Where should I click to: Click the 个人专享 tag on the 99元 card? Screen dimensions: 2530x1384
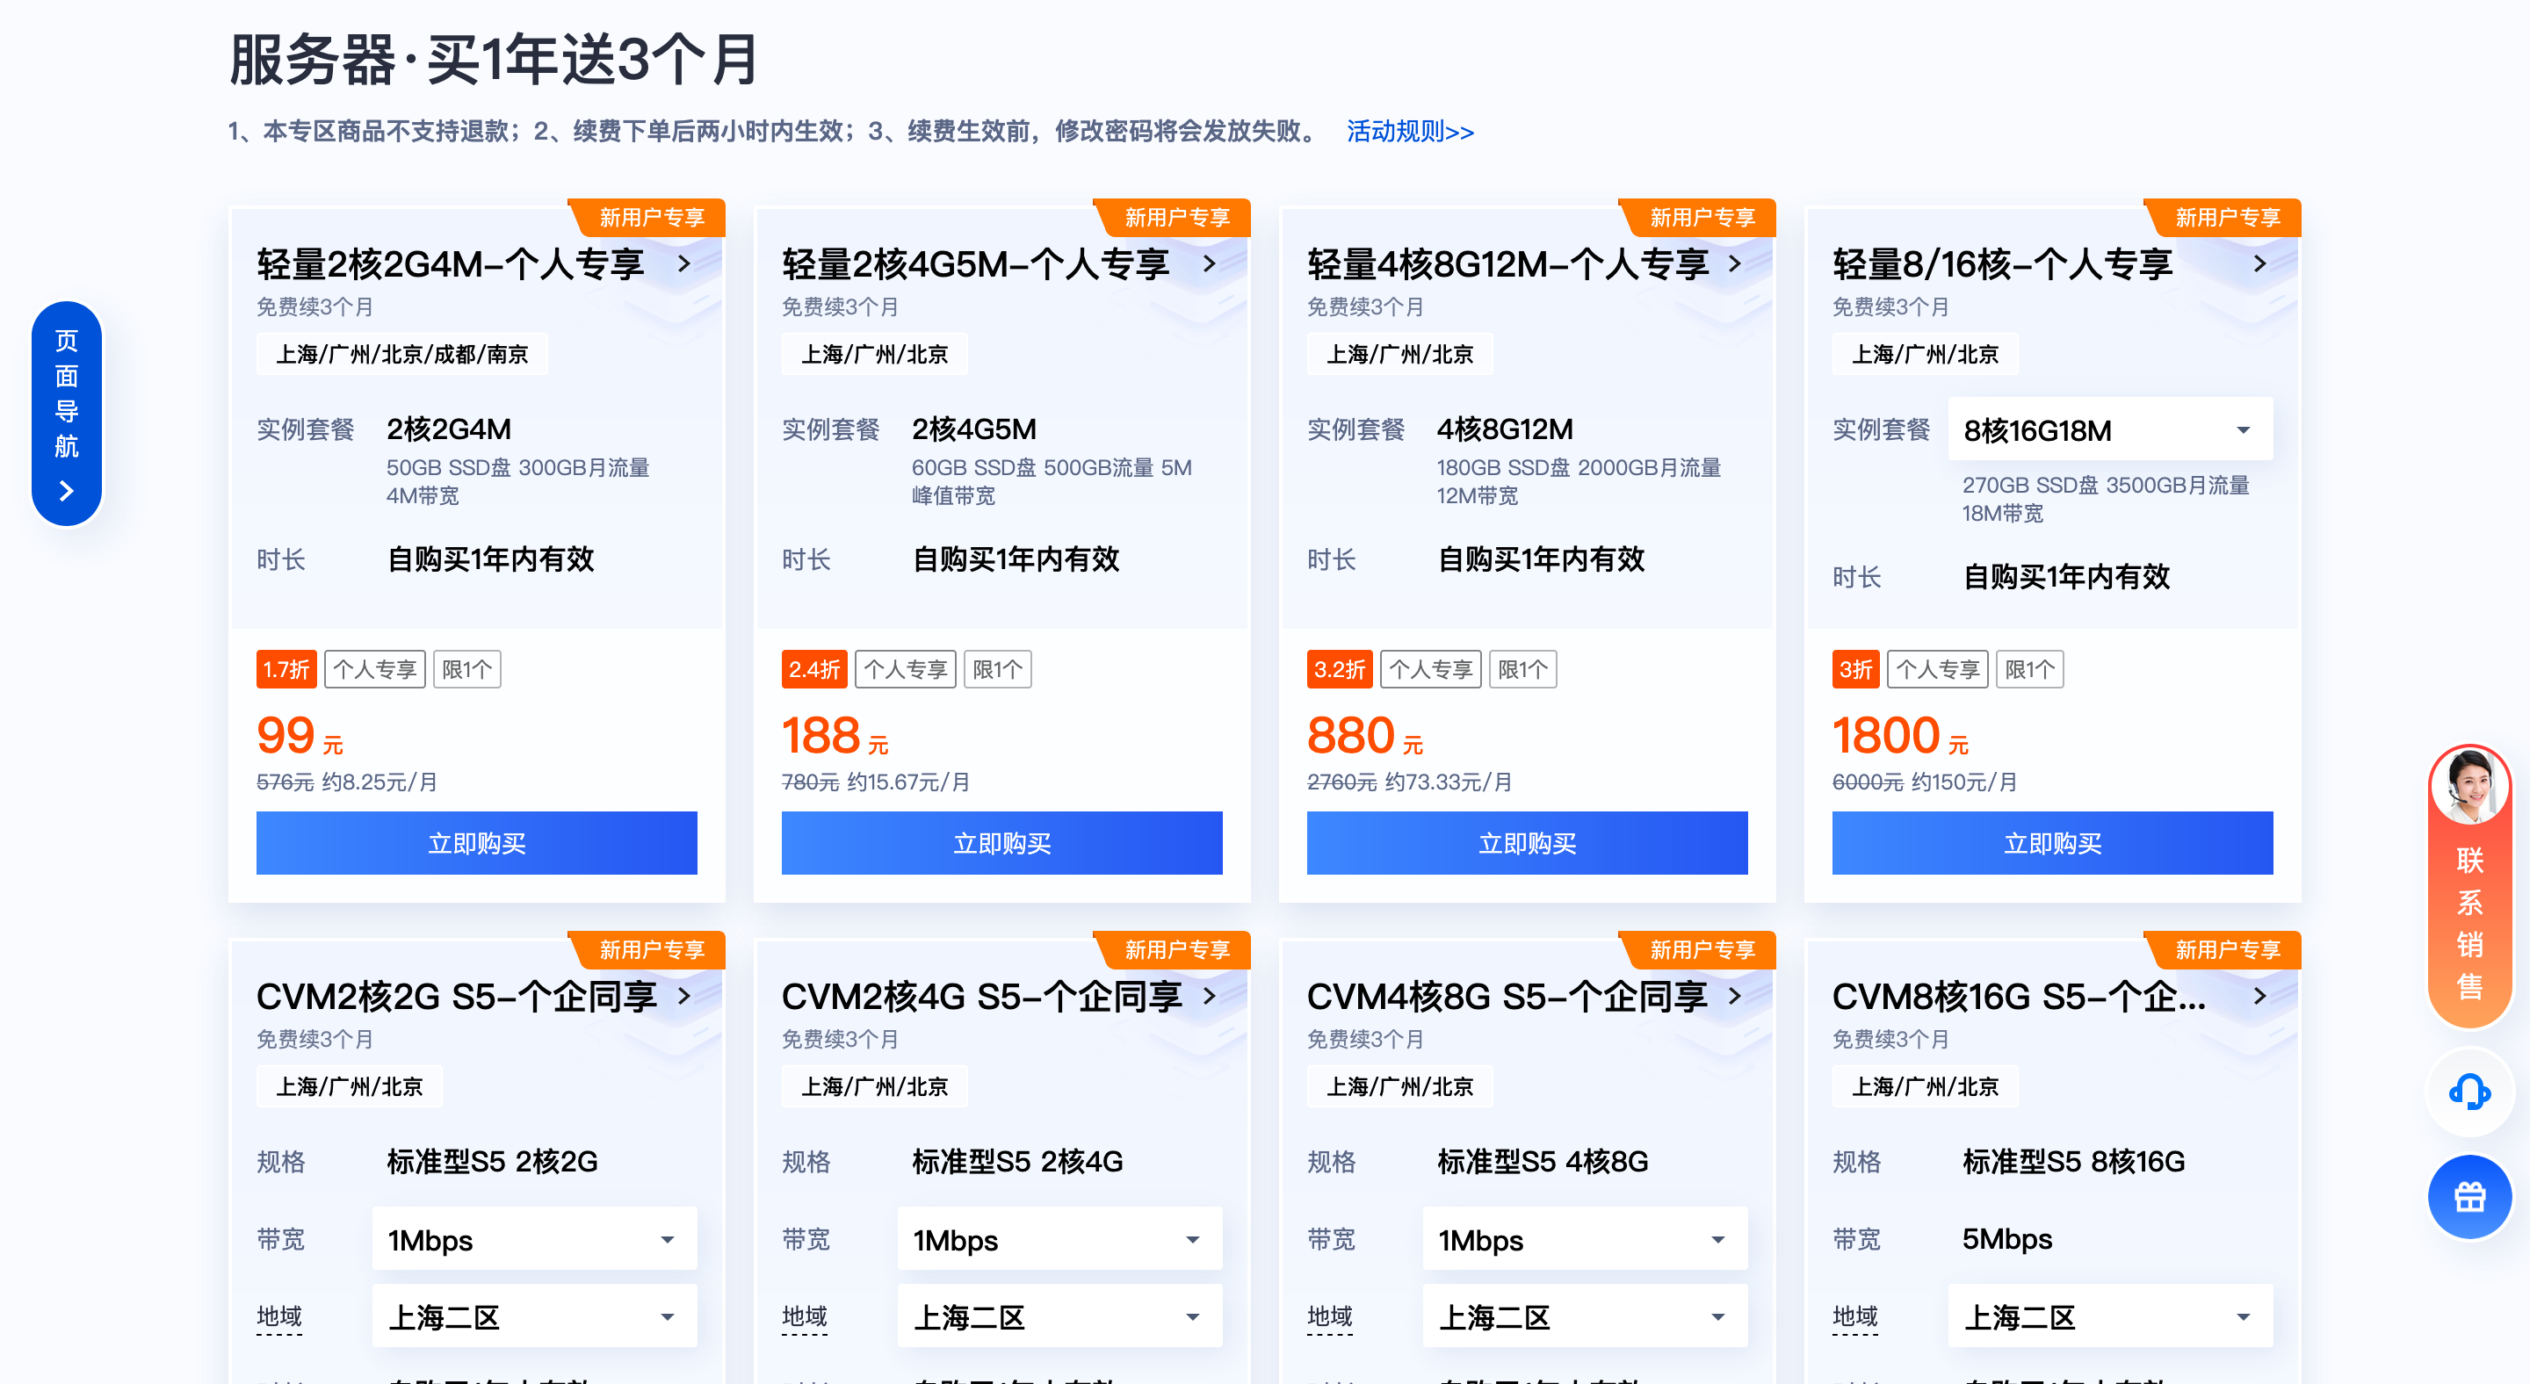375,669
